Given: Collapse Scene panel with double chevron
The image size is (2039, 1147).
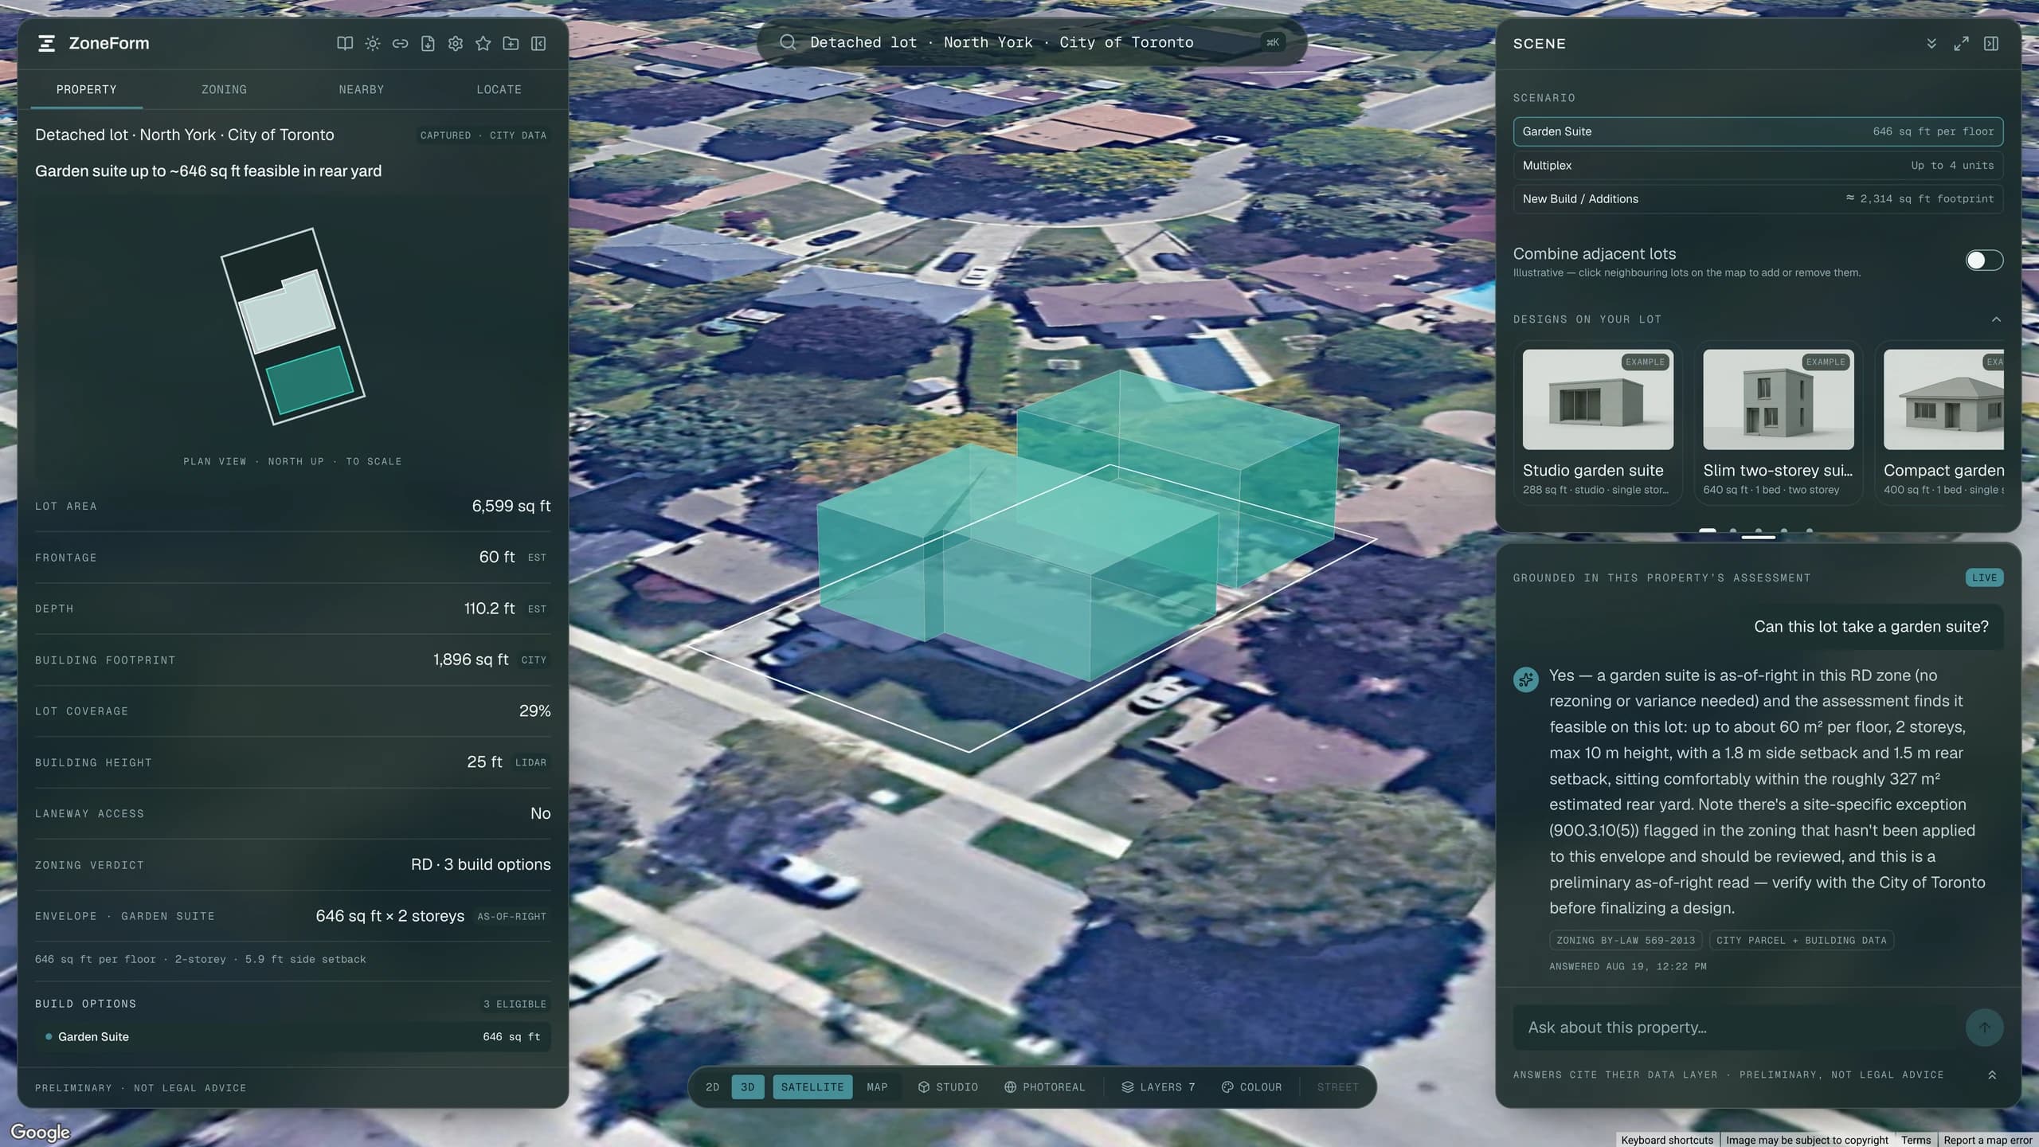Looking at the screenshot, I should pyautogui.click(x=1931, y=44).
